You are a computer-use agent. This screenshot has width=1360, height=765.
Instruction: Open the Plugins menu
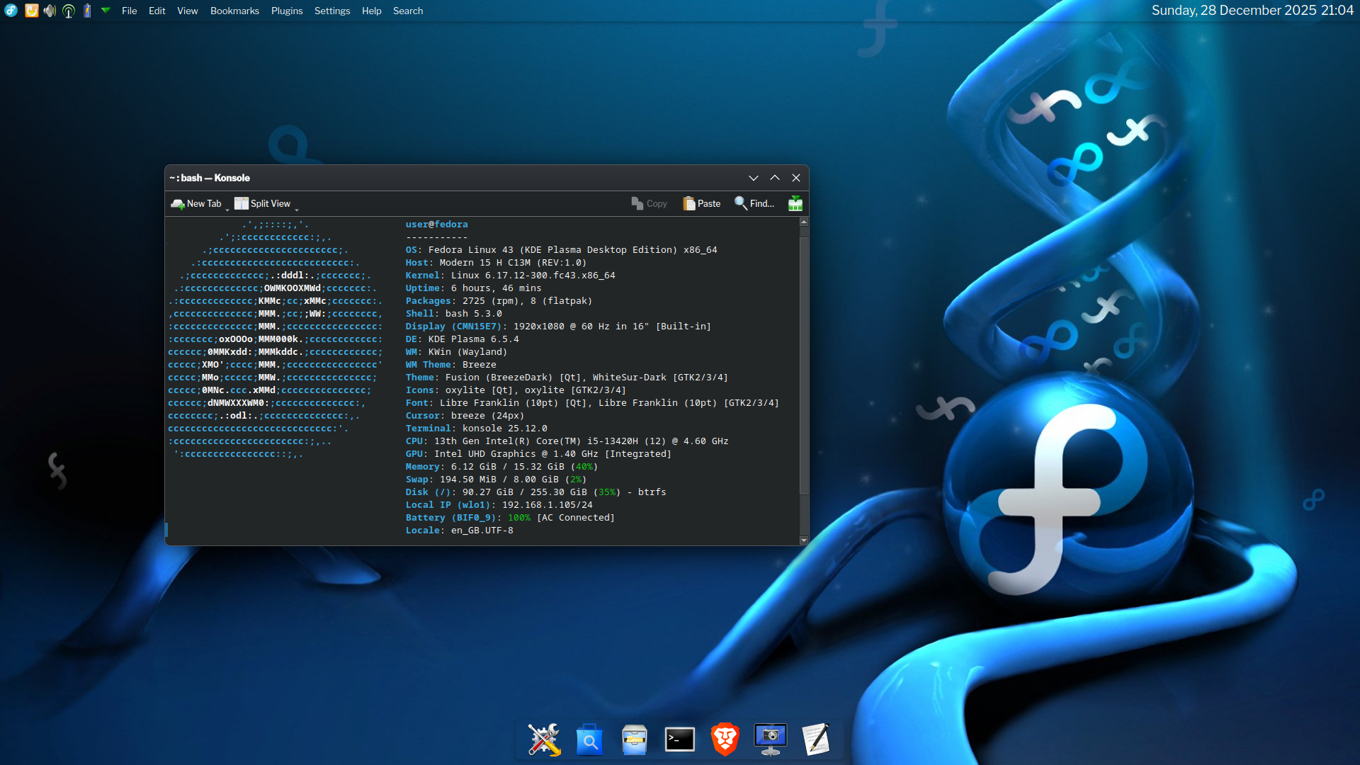tap(287, 11)
